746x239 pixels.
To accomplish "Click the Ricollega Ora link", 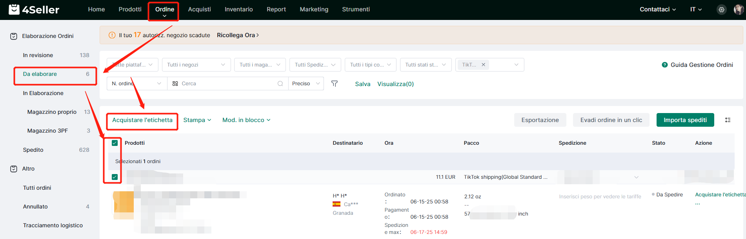I will 238,35.
